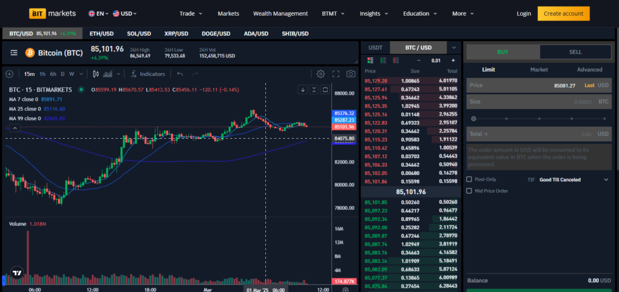Switch to the XRP/USD pair tab
The image size is (619, 292).
[x=176, y=34]
